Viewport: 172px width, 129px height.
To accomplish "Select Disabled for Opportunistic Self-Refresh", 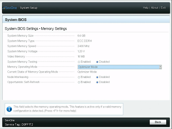I will coord(97,82).
